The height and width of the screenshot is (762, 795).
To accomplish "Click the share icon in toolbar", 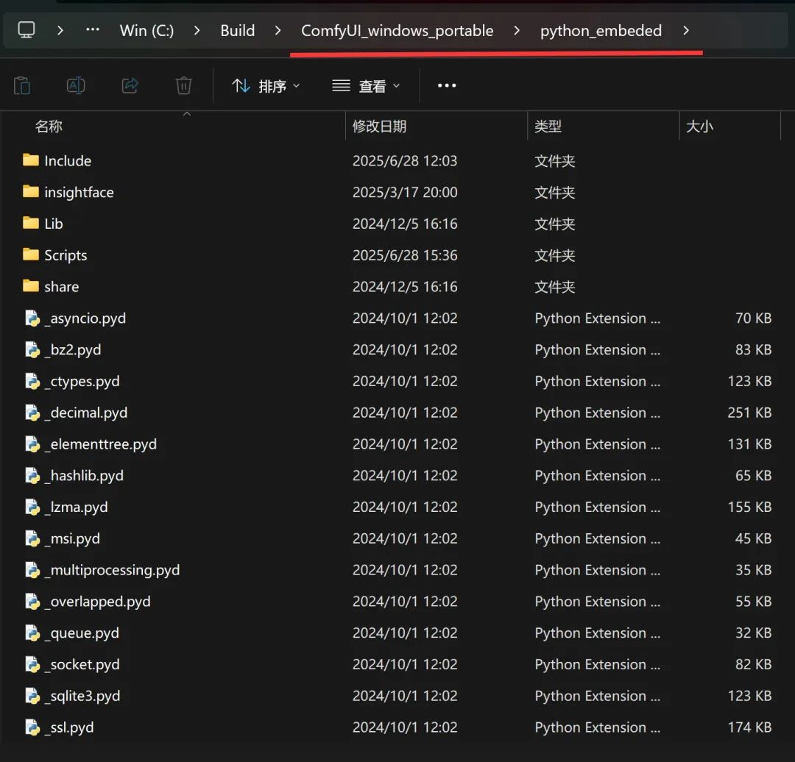I will (130, 85).
